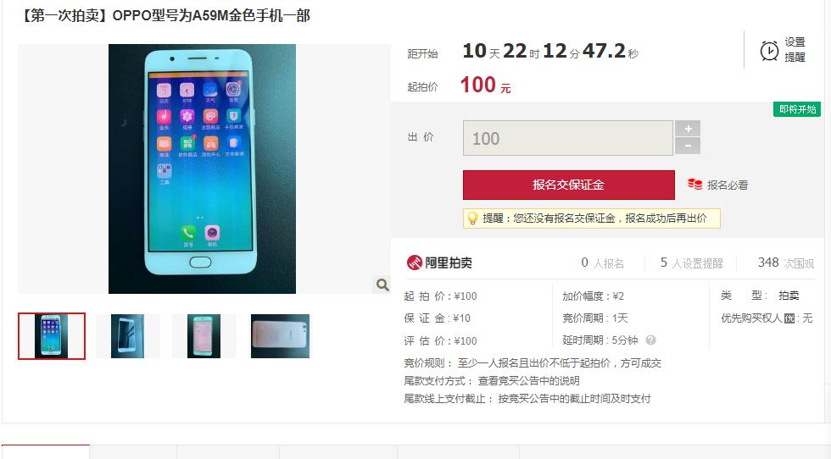Select the second angled phone thumbnail
This screenshot has width=831, height=459.
pos(128,336)
